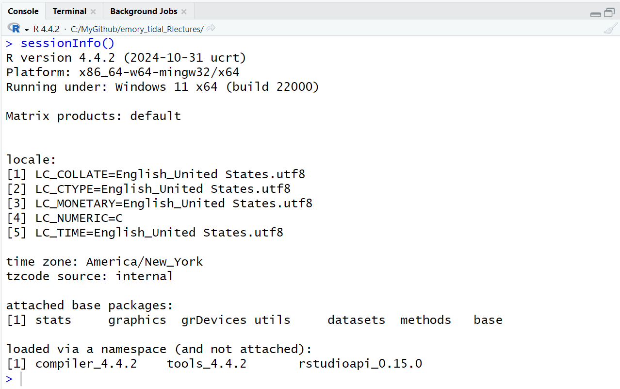Click the America/New_York time zone text
620x389 pixels.
(145, 262)
